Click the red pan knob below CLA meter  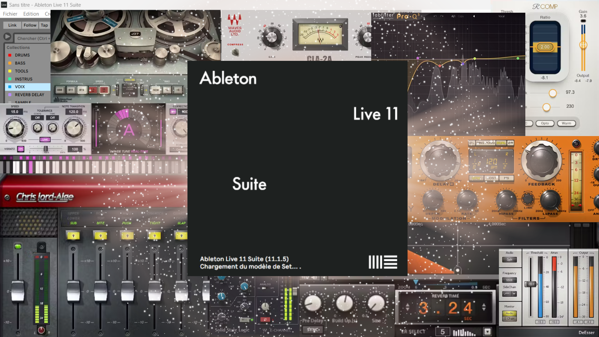point(41,330)
